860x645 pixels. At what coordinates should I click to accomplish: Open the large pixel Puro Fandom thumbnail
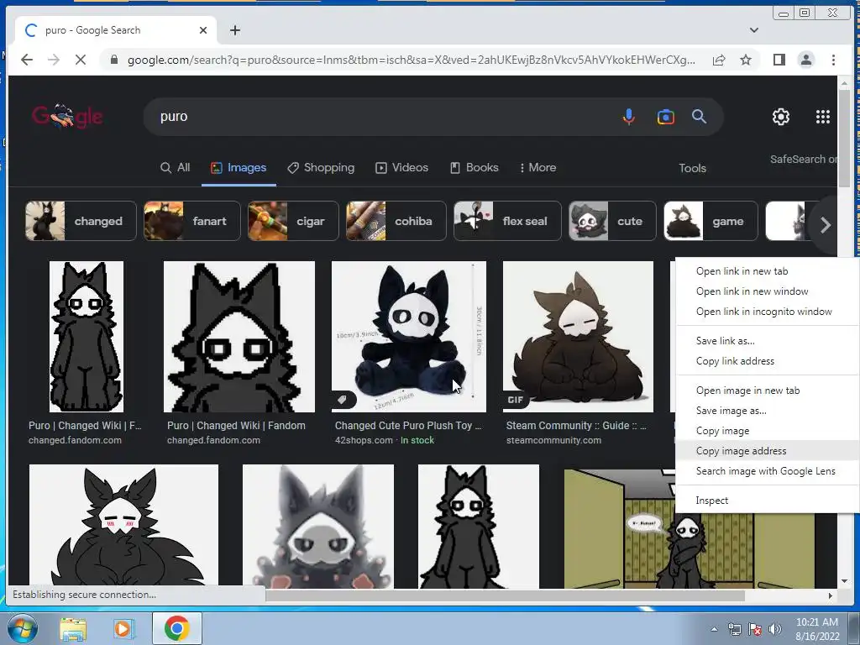click(x=239, y=336)
